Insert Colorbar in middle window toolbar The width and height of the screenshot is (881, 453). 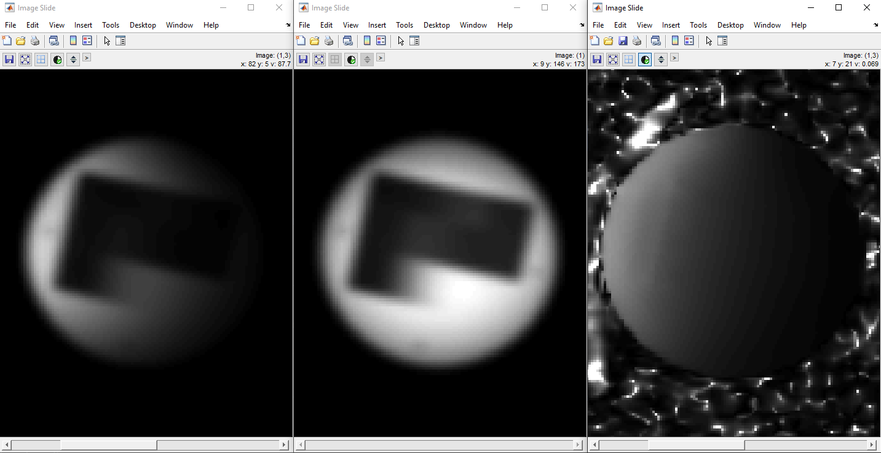click(x=367, y=41)
